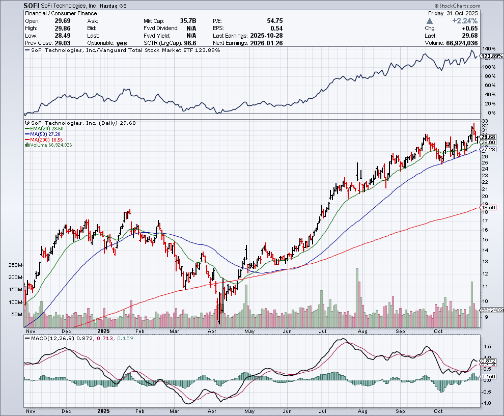
Task: Click the MA(50) 27.28 legend entry
Action: (x=42, y=134)
